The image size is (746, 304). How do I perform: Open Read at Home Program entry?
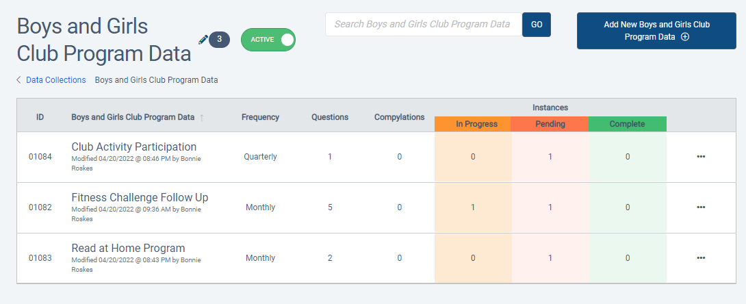tap(128, 249)
